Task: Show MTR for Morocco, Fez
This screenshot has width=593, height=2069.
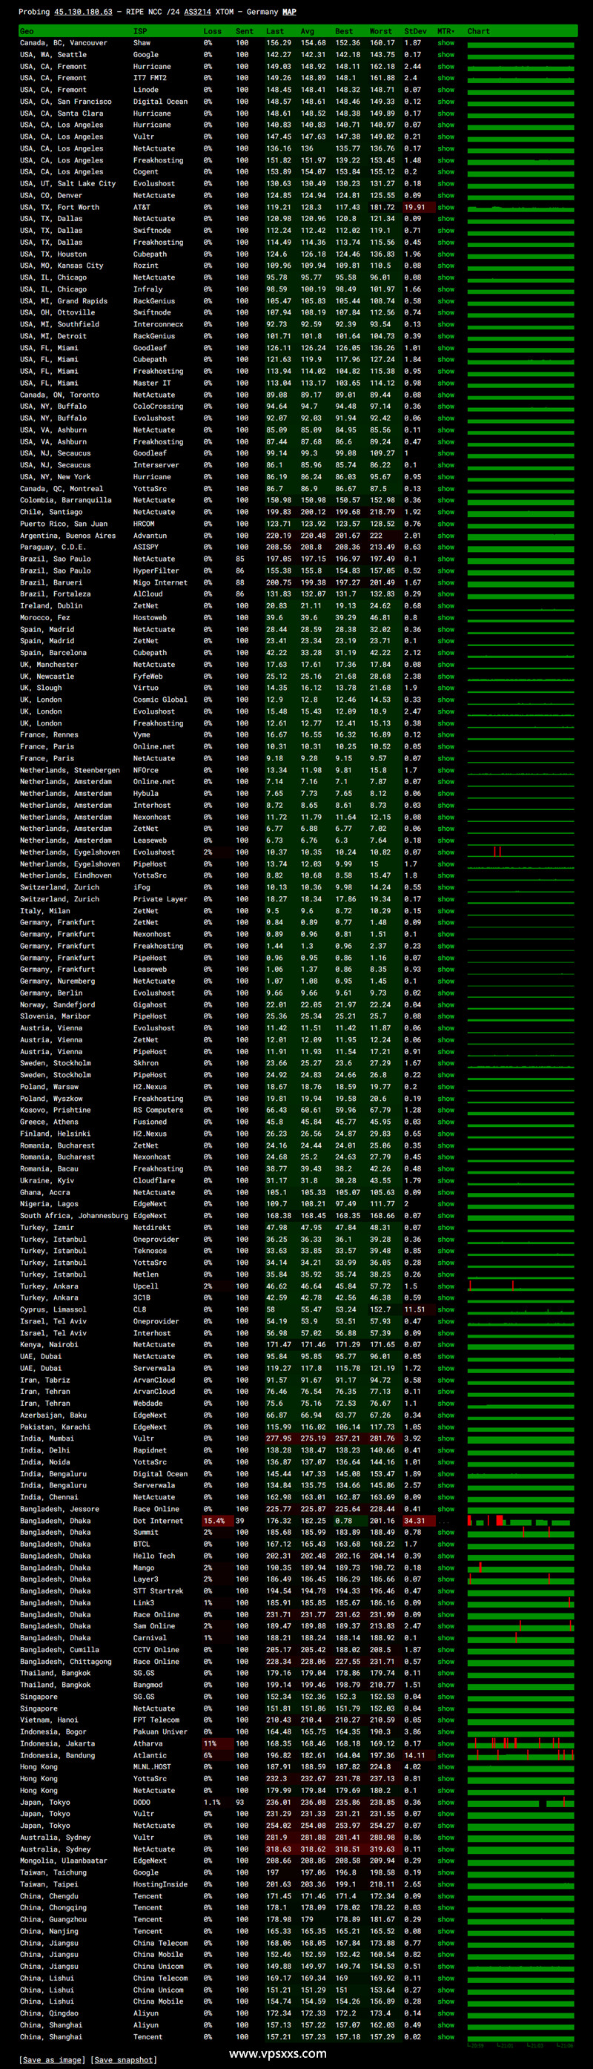Action: coord(445,618)
